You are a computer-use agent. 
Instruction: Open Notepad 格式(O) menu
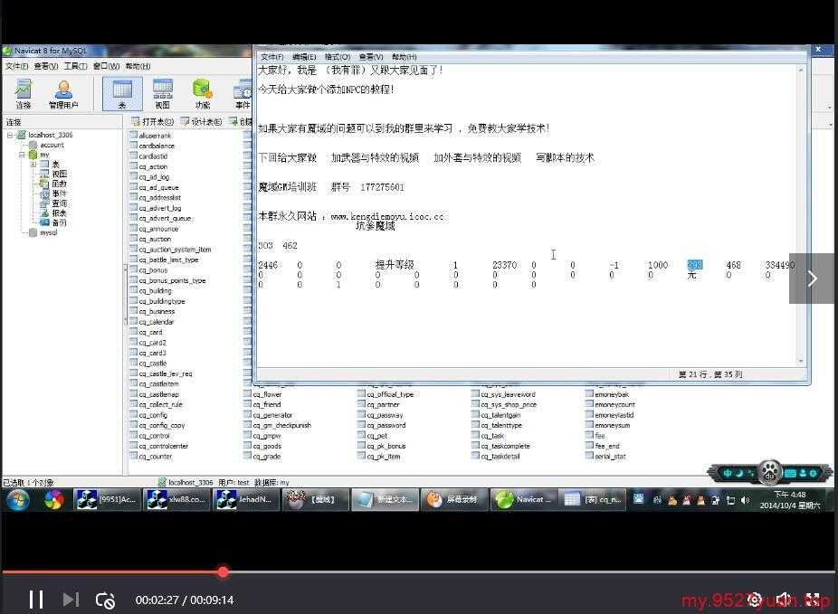[x=338, y=57]
